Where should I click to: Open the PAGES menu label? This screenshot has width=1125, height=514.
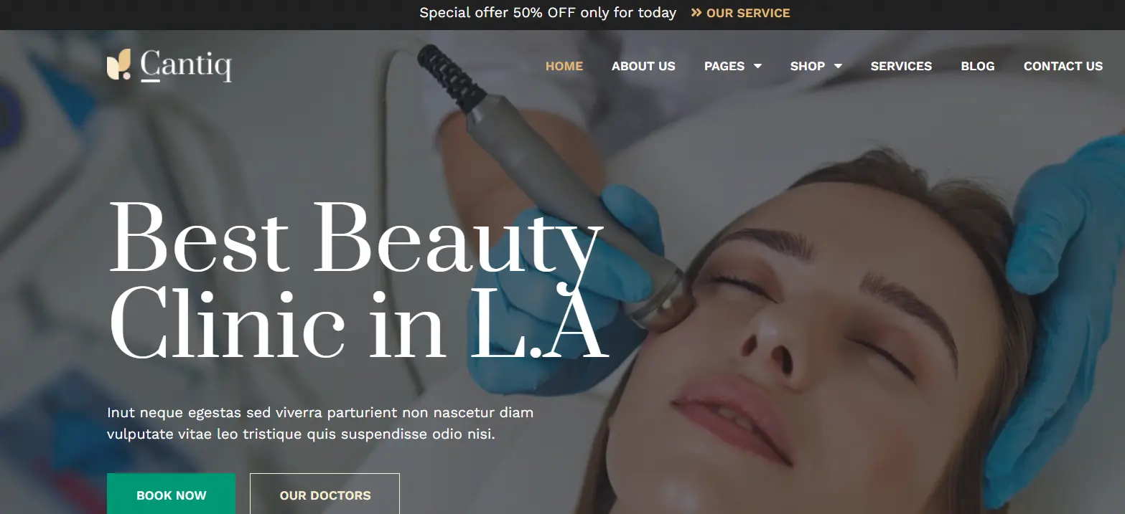pyautogui.click(x=724, y=66)
